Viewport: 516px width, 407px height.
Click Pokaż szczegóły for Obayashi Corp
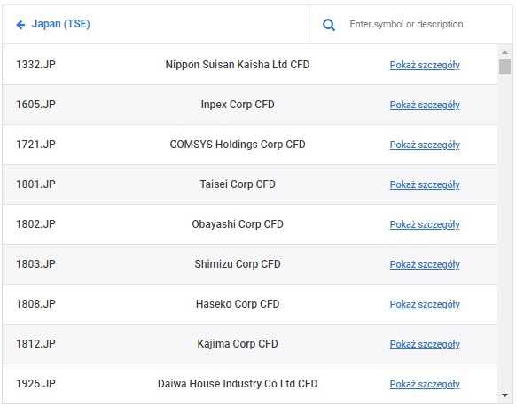coord(425,224)
